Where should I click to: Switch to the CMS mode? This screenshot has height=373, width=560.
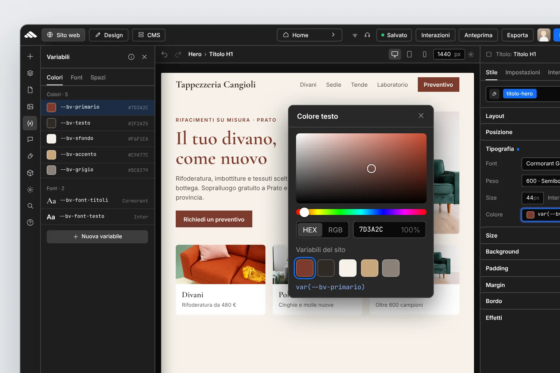pos(149,35)
